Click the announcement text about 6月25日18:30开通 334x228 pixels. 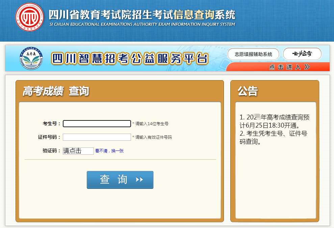(275, 121)
